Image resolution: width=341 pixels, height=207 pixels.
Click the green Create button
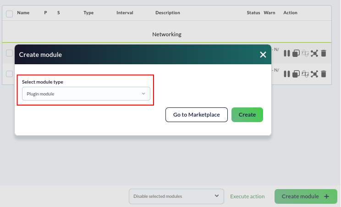[247, 115]
